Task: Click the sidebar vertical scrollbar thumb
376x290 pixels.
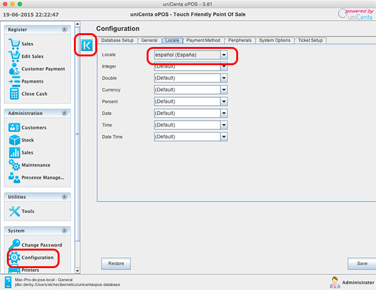Action: pyautogui.click(x=77, y=134)
